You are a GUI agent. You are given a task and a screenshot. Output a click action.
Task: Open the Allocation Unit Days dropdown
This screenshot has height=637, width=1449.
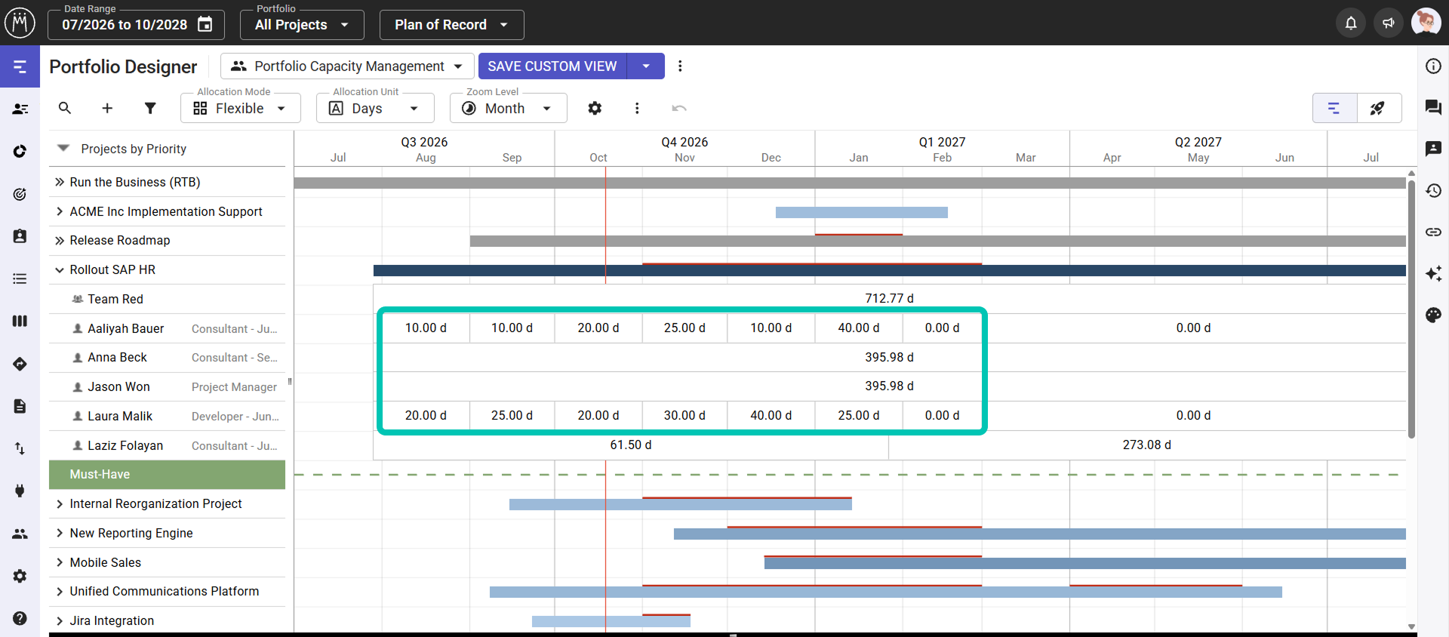(375, 108)
